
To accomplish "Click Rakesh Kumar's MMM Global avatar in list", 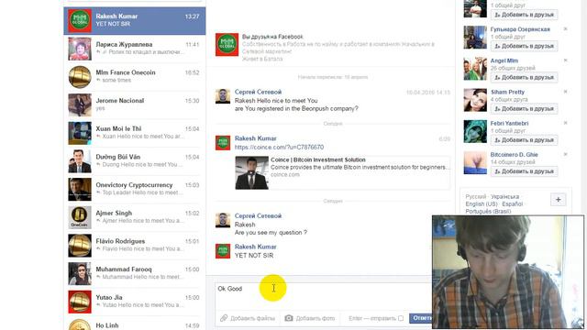I will tap(80, 20).
